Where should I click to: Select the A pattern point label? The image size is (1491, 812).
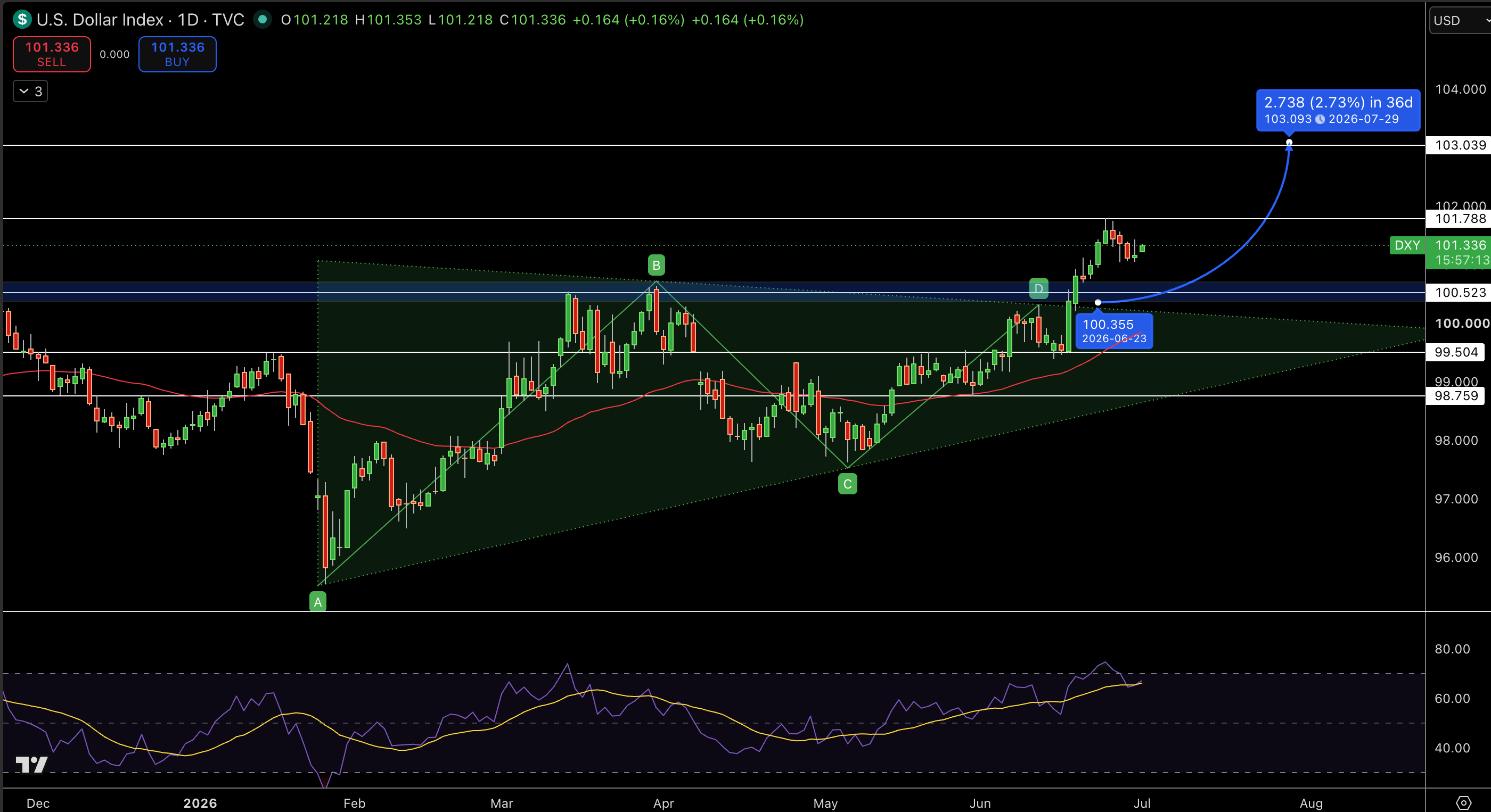[x=318, y=602]
